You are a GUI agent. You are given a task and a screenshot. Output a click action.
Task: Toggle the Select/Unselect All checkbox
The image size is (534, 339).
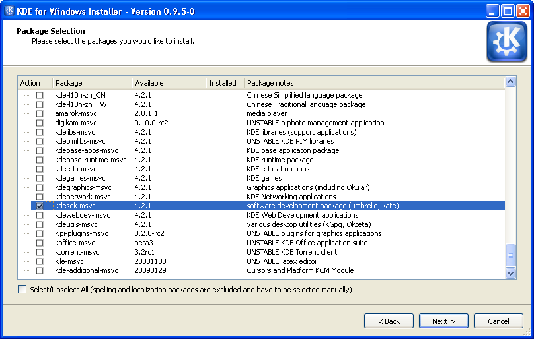pyautogui.click(x=22, y=290)
